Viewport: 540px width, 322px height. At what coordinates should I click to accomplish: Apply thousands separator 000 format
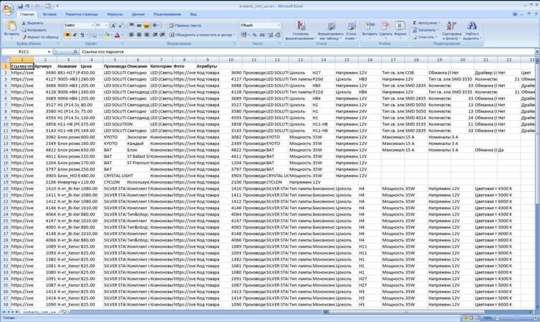[x=262, y=35]
